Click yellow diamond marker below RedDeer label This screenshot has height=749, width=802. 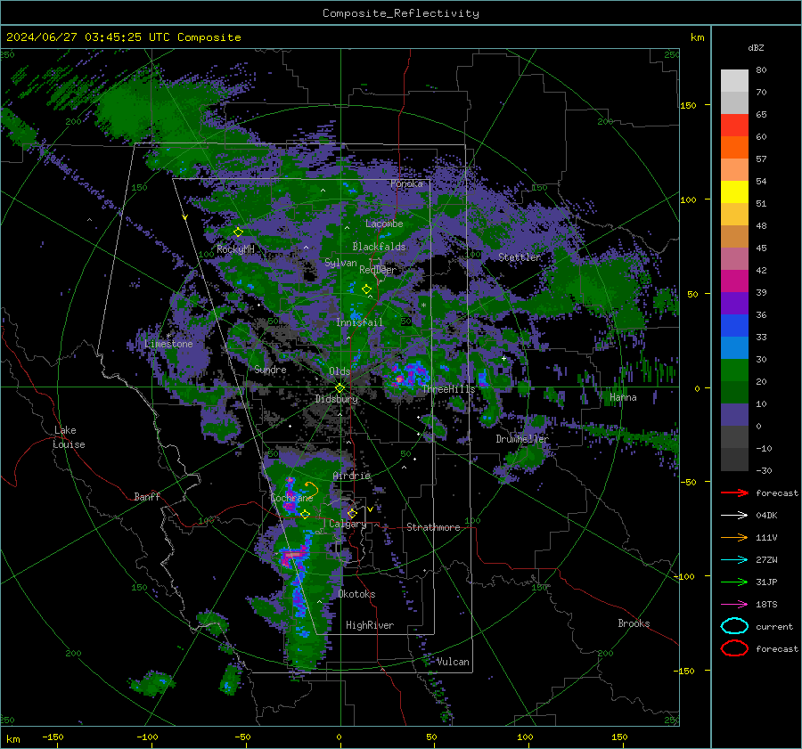(366, 289)
